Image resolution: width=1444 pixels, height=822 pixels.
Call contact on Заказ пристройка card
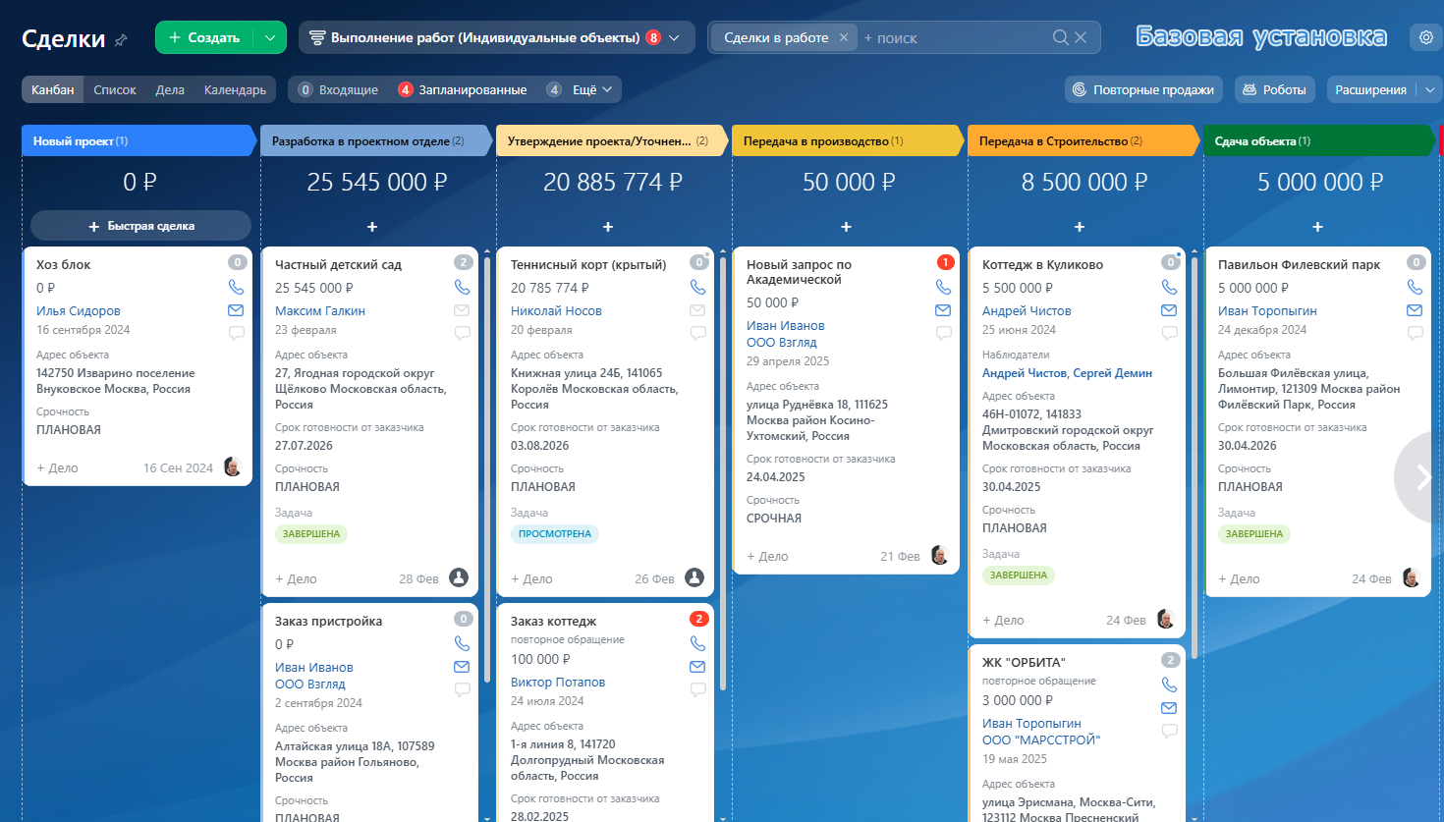(462, 643)
